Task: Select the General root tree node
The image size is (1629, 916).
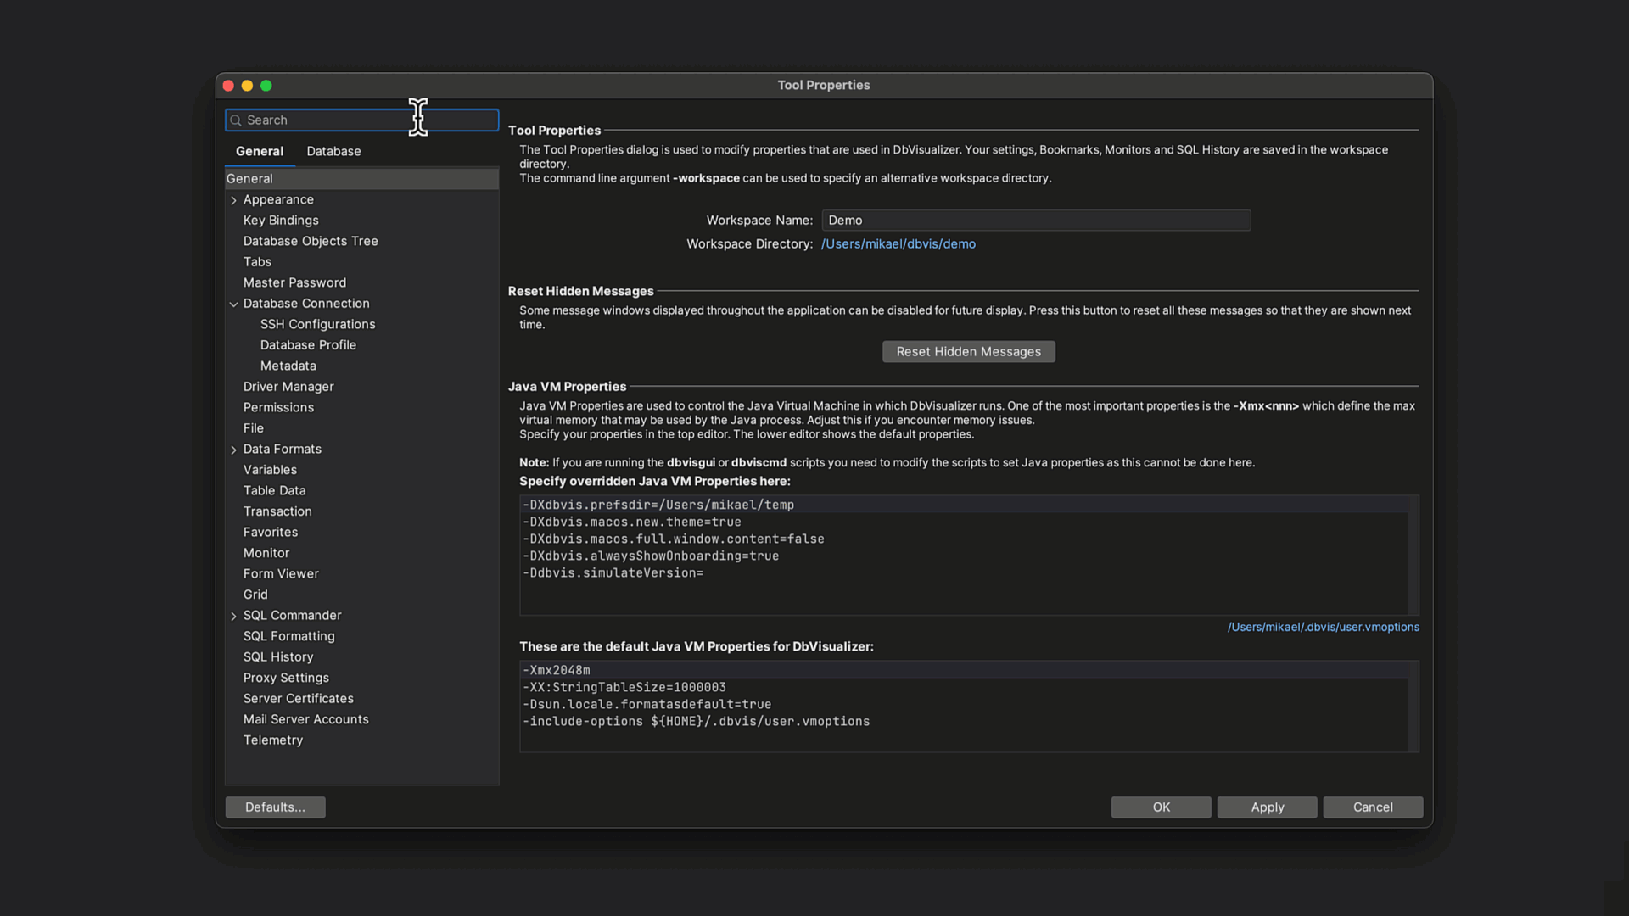Action: pos(362,179)
